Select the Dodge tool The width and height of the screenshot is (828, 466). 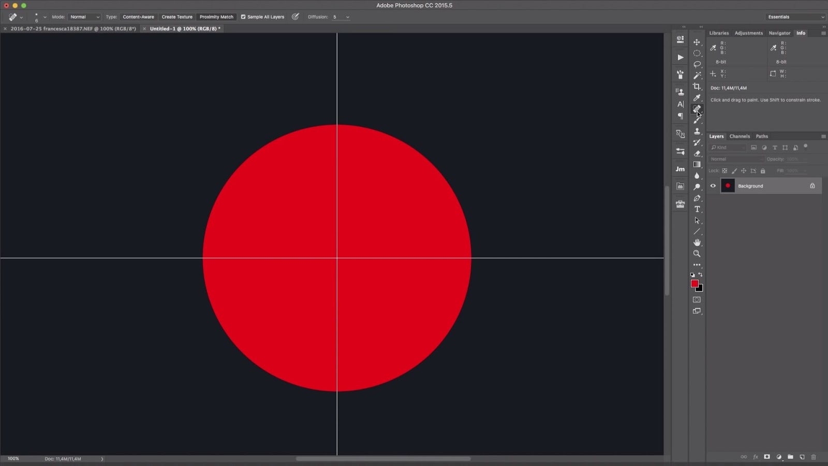tap(697, 187)
